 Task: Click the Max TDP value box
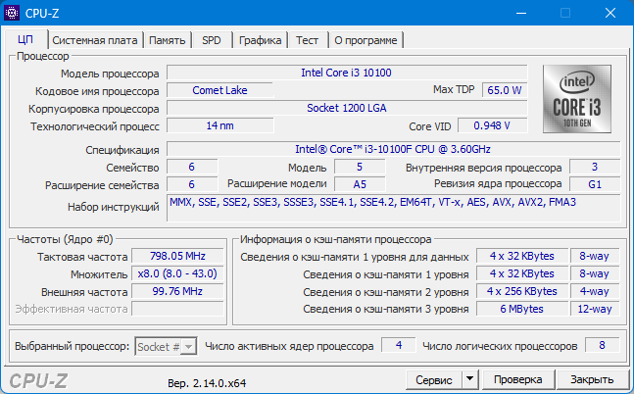pyautogui.click(x=504, y=90)
